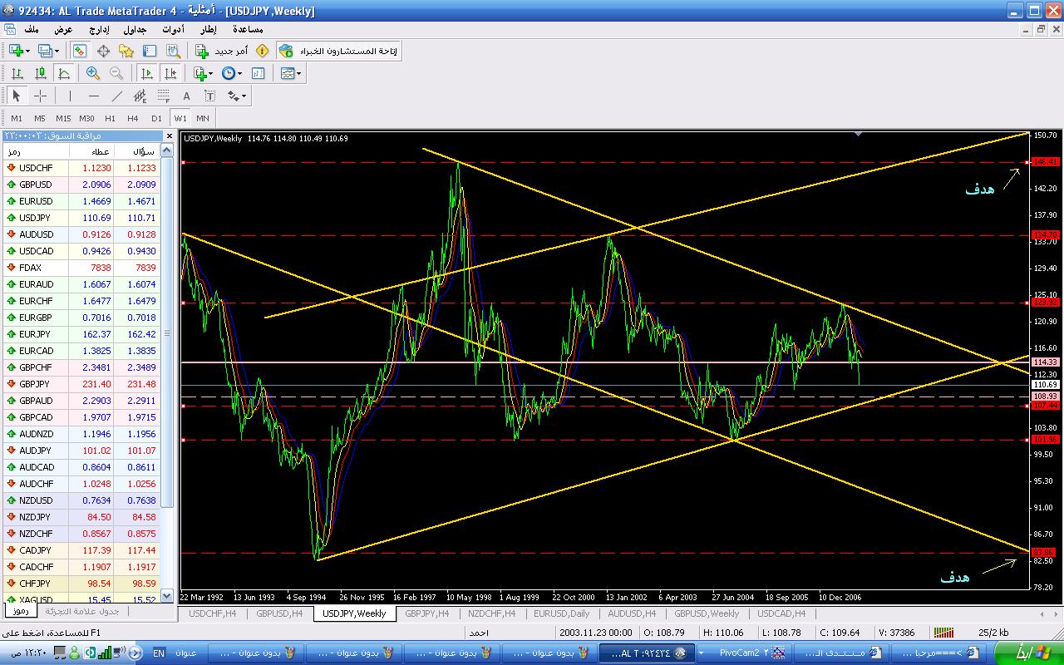
Task: Toggle the candlestick chart mode
Action: [x=40, y=73]
